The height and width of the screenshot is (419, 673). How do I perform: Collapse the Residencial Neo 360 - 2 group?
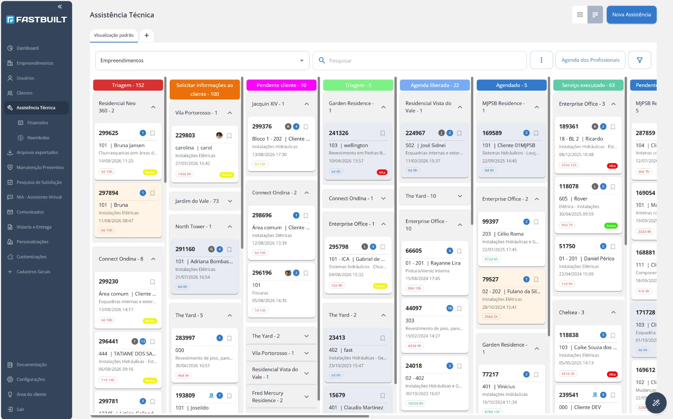(153, 107)
